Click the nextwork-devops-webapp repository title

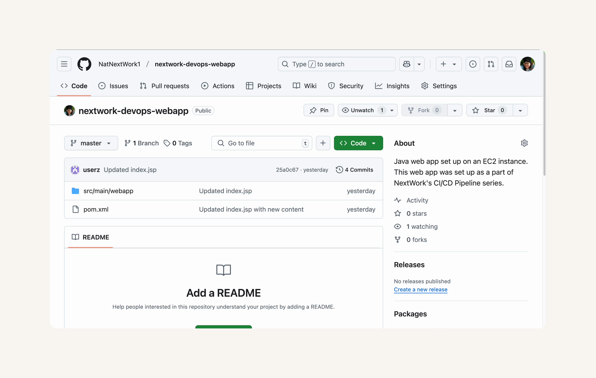(x=133, y=111)
